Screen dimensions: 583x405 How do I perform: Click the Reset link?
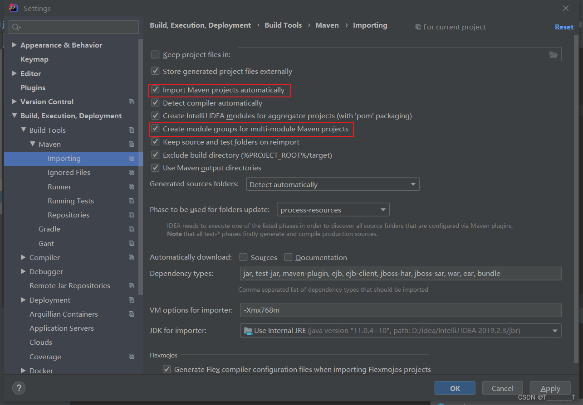point(564,27)
